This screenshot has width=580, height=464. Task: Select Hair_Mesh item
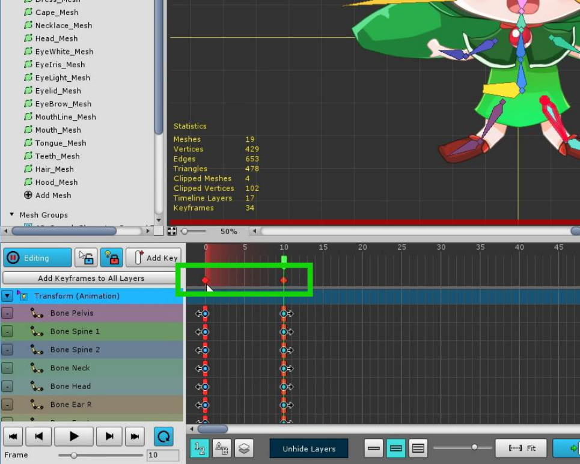click(54, 169)
